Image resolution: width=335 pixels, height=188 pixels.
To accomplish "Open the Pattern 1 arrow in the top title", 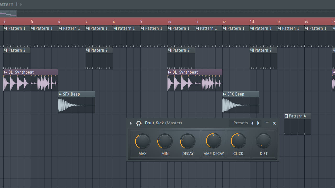I will click(21, 4).
